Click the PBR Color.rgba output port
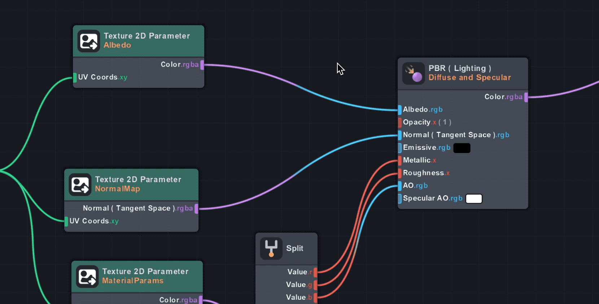599x304 pixels. click(526, 97)
